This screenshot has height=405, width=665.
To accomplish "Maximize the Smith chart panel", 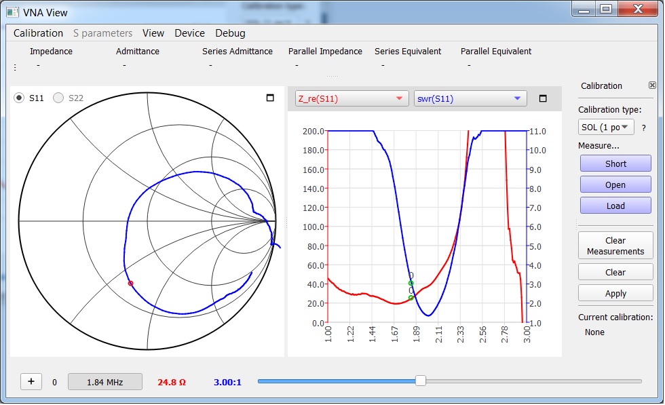I will point(270,98).
